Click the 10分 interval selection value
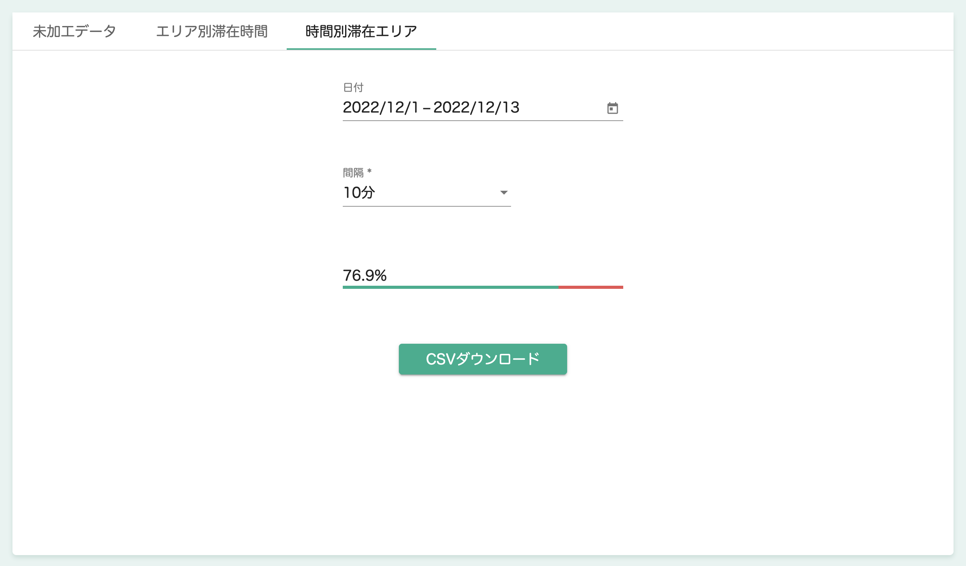The image size is (966, 566). [359, 193]
